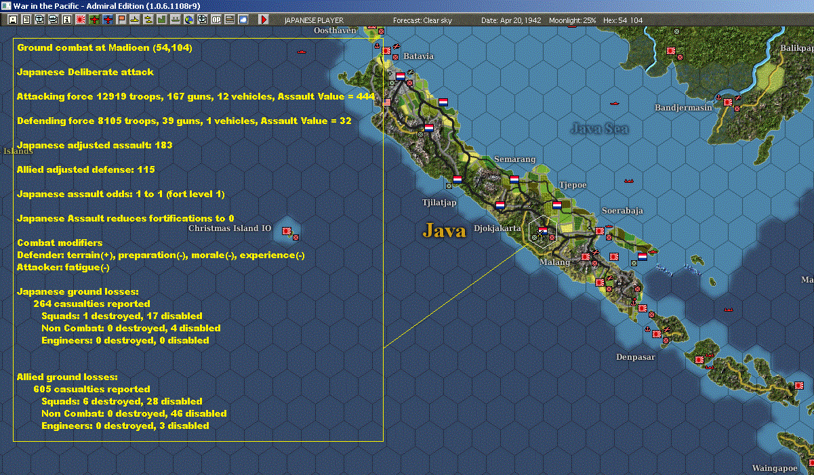Screen dimensions: 814x475
Task: Click the weather cloud toolbar icon
Action: tap(243, 20)
